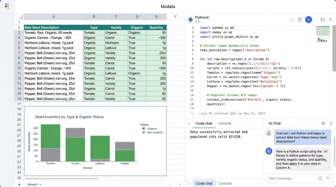Click the 'Heirloom' cell in Variety column
This screenshot has height=187, width=336.
[116, 43]
